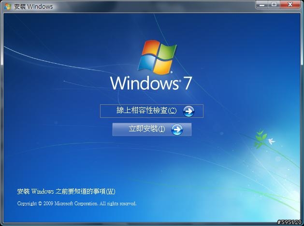Click the blue arrow beside 線上相容性檢查
This screenshot has height=226, width=304.
click(x=188, y=111)
